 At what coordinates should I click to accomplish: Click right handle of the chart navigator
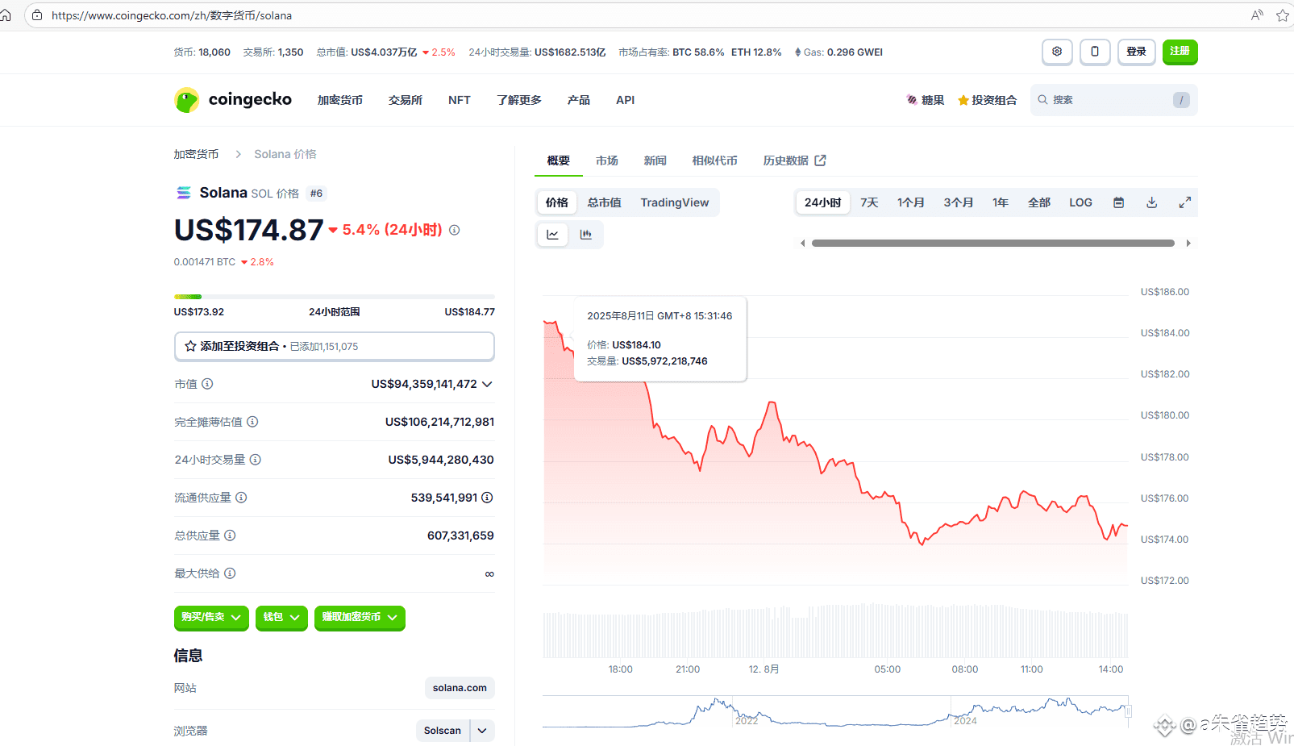click(x=1128, y=711)
